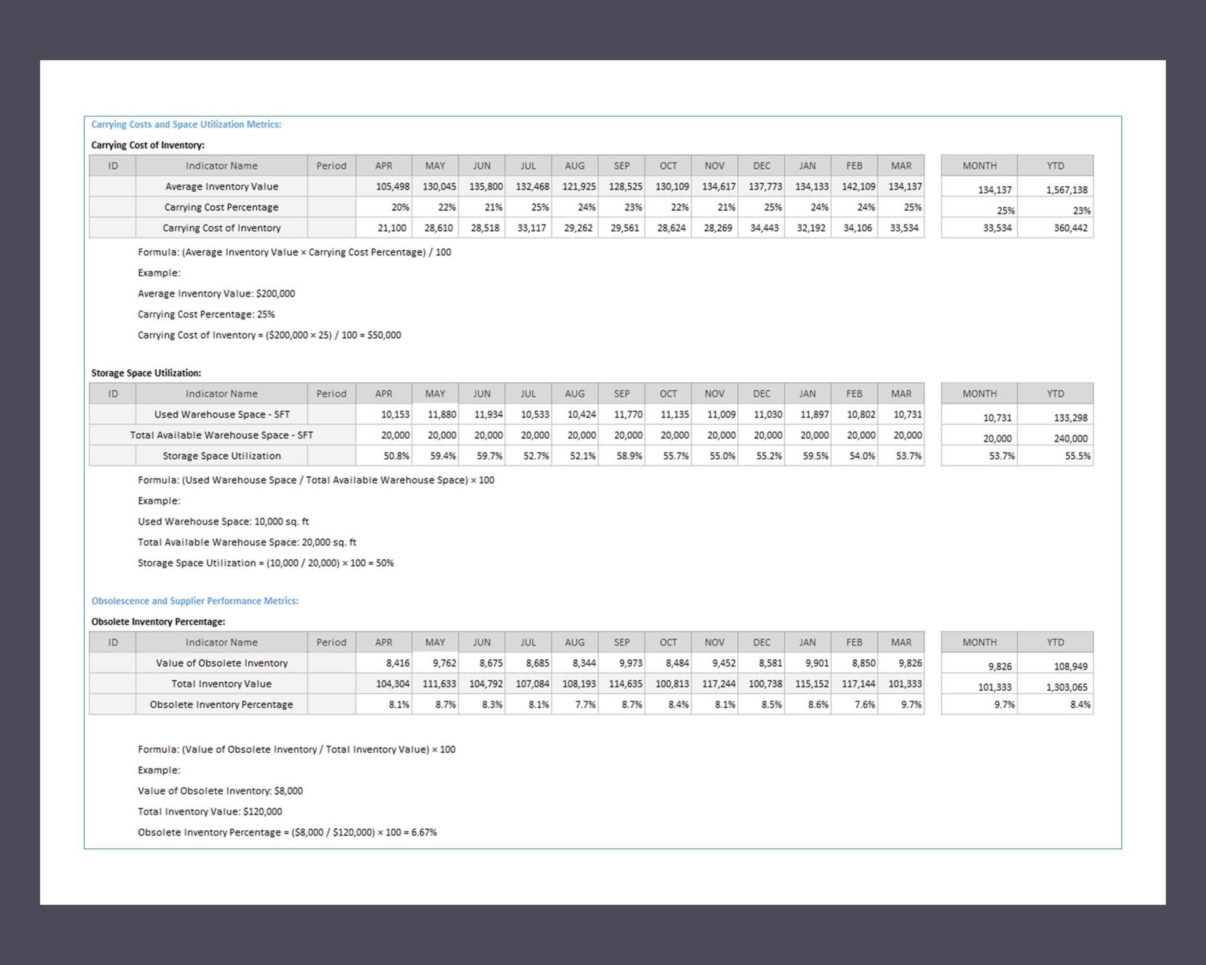1206x965 pixels.
Task: Select the MAR column header in Storage Space table
Action: click(902, 393)
